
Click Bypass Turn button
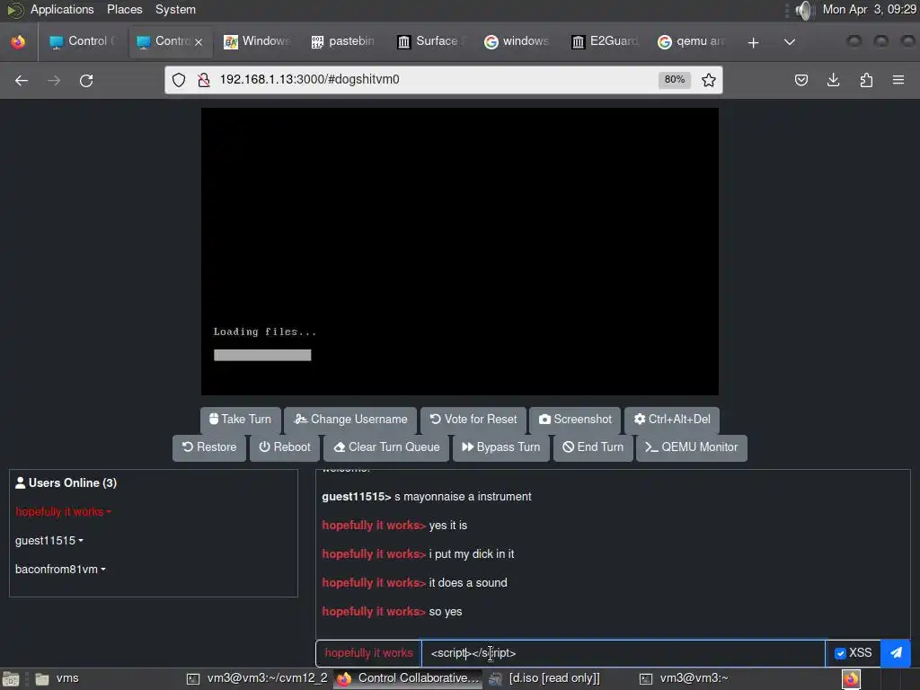501,447
